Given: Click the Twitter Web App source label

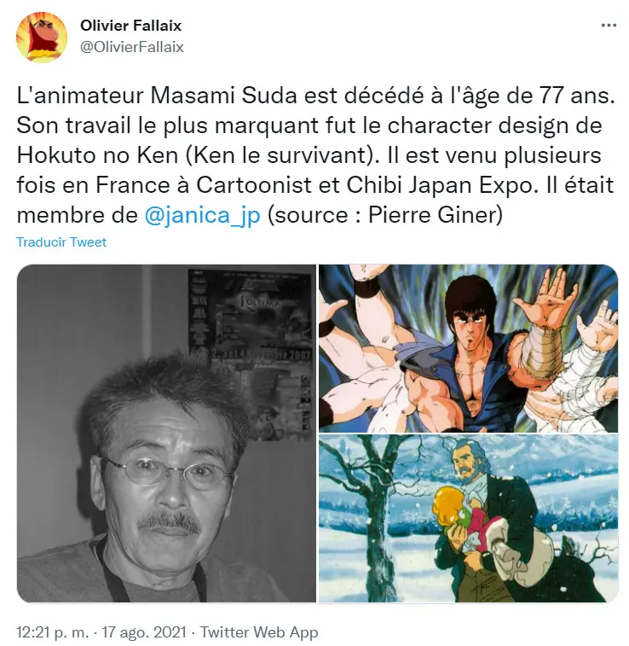Looking at the screenshot, I should click(x=259, y=632).
